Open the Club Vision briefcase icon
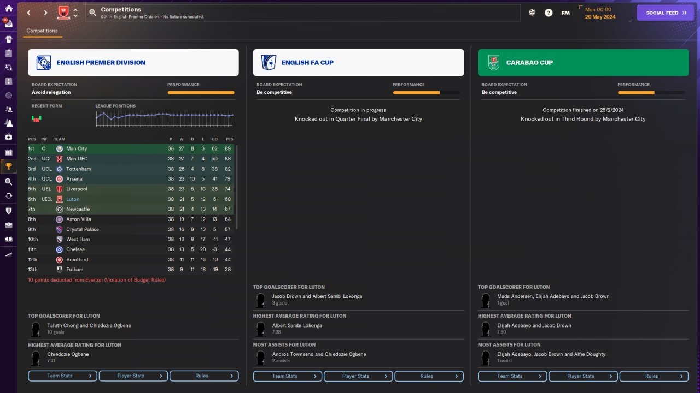 pyautogui.click(x=8, y=225)
